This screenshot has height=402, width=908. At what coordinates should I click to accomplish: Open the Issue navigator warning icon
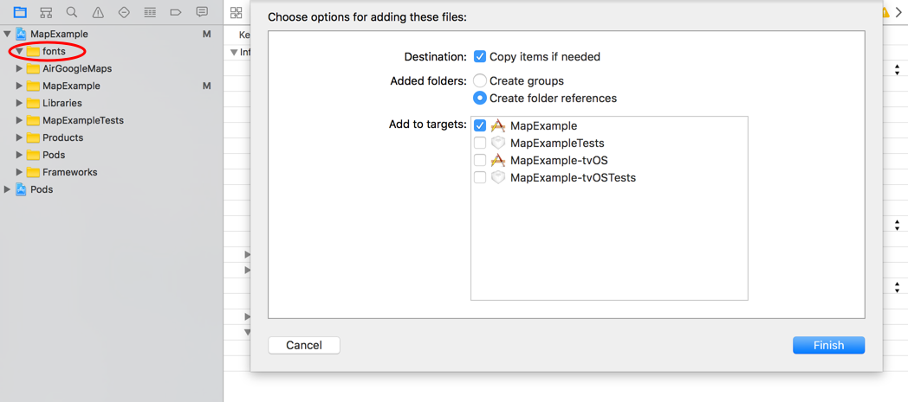[x=98, y=12]
